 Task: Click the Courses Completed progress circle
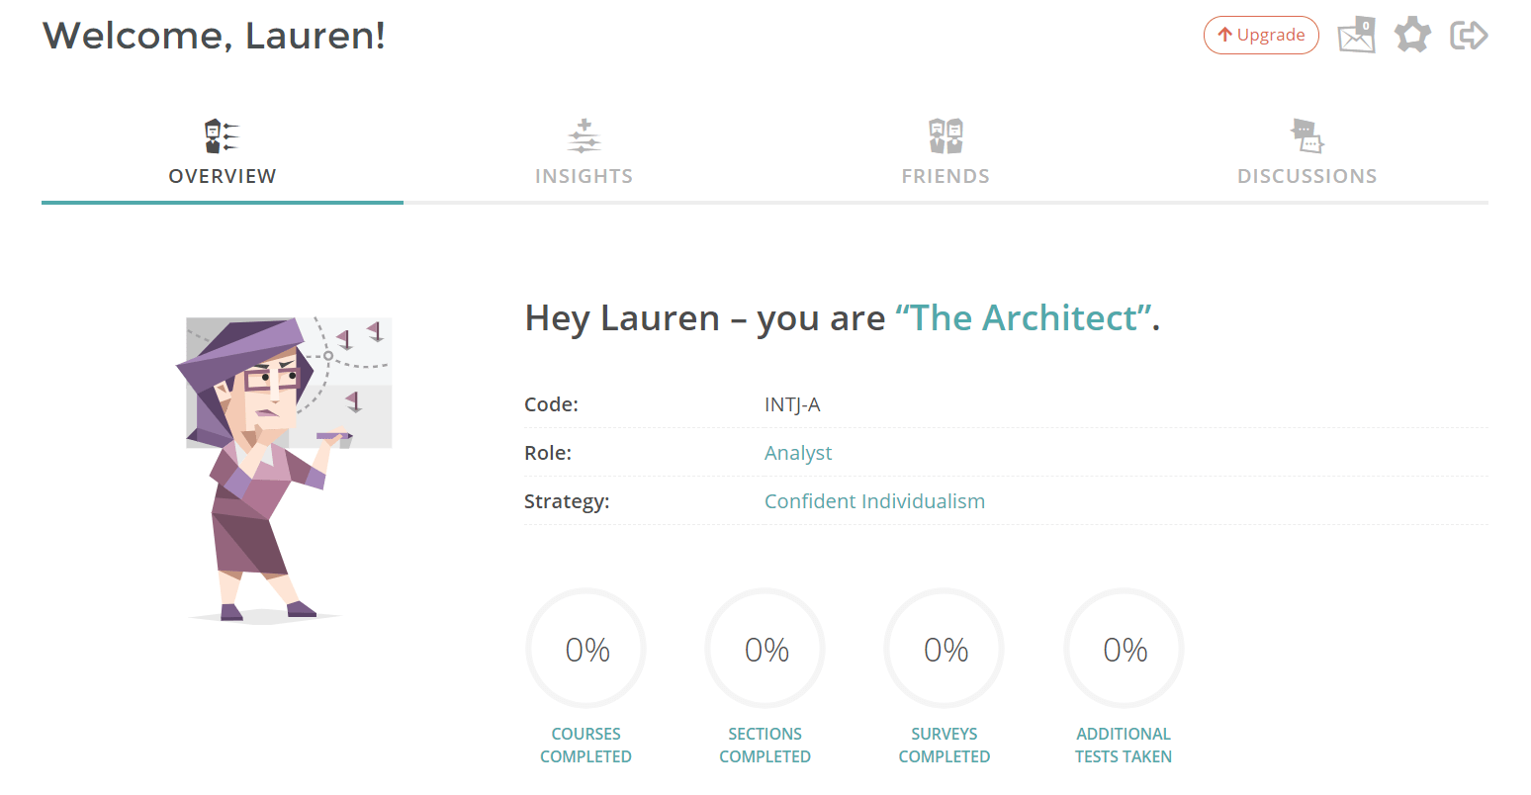586,649
